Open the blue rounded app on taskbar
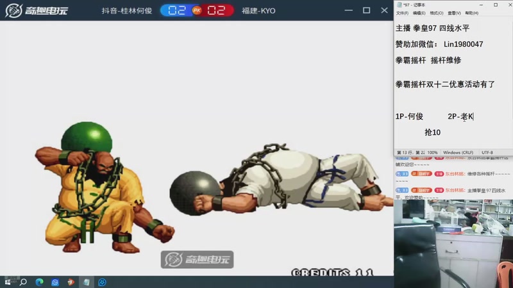Screen dimensions: 513x288 [55, 282]
